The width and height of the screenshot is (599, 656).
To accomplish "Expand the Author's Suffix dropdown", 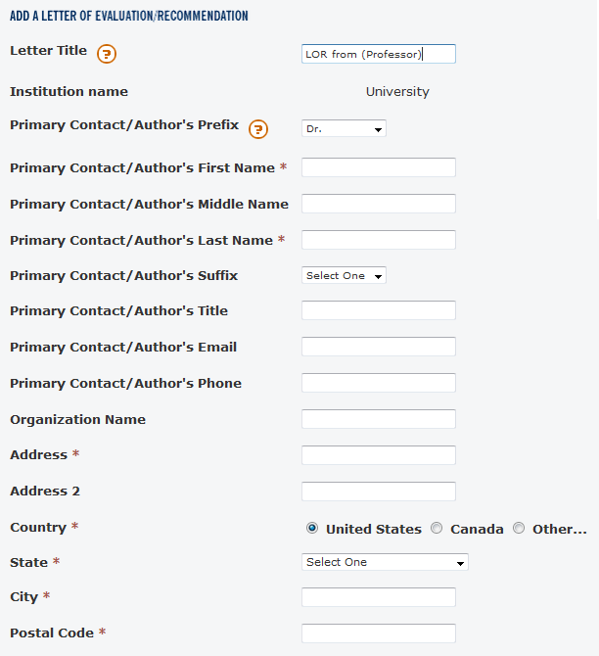I will 344,275.
